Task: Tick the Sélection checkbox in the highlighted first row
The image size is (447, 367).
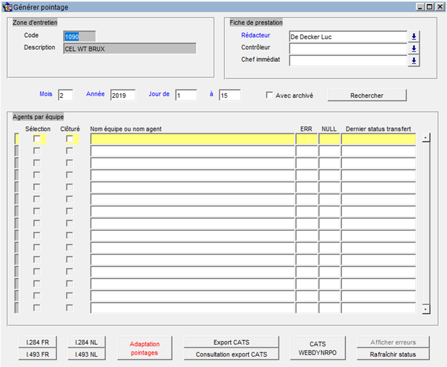Action: point(36,139)
